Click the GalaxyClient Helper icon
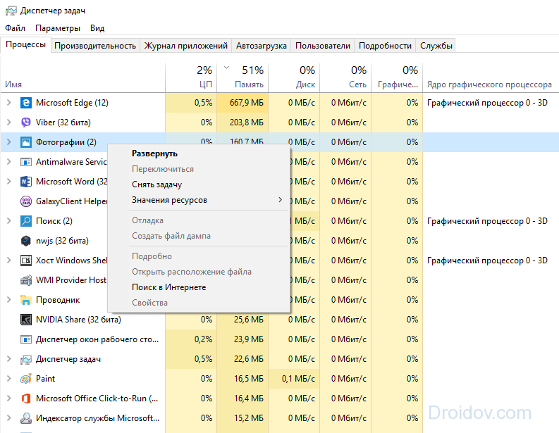 click(25, 201)
